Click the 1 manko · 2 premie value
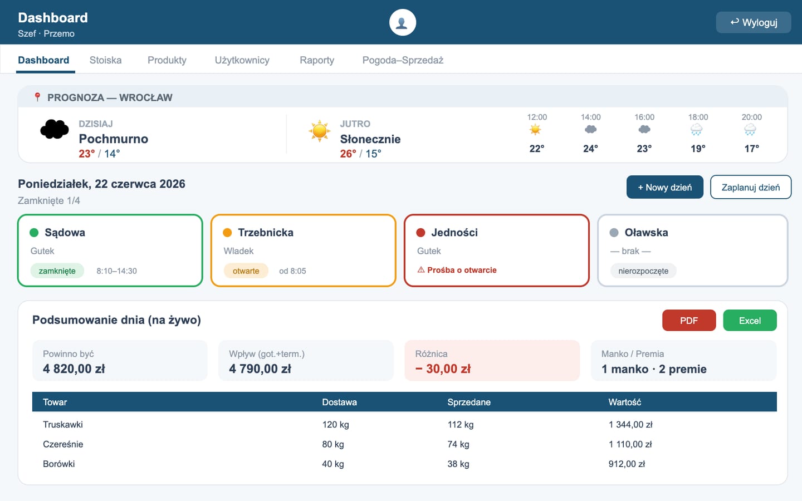 tap(654, 369)
